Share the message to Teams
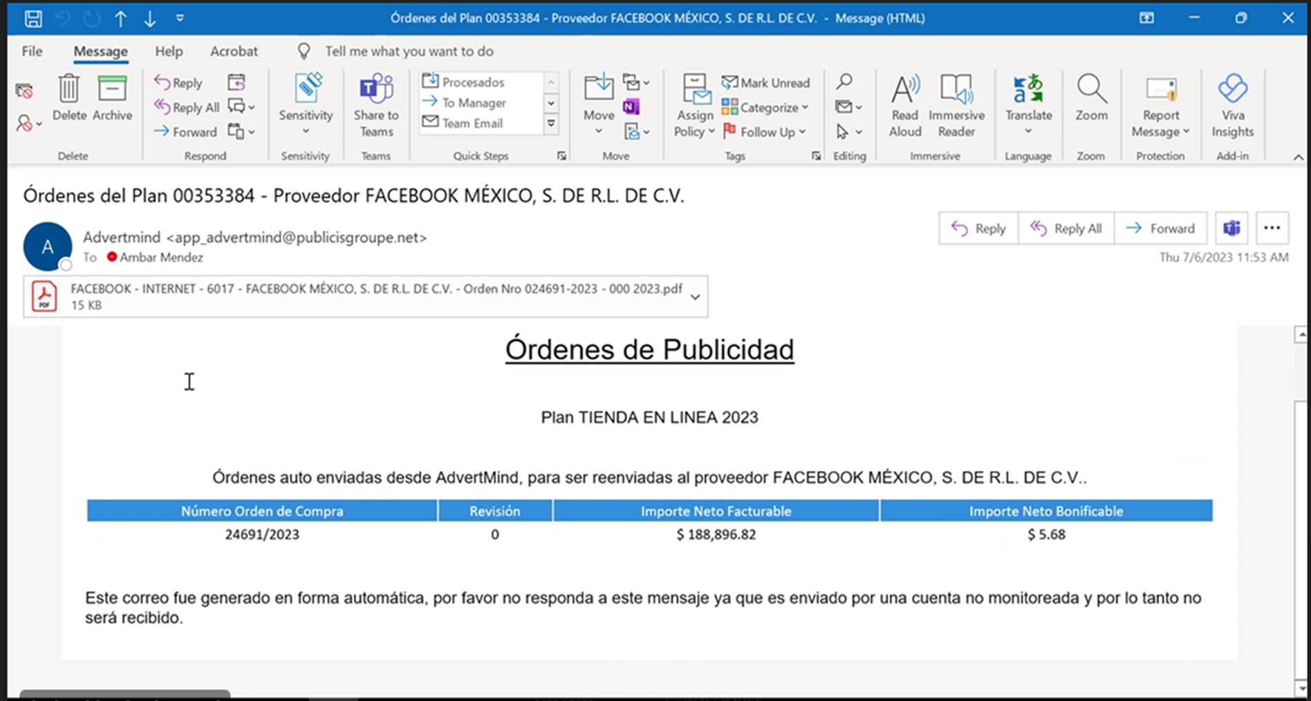This screenshot has height=701, width=1311. coord(376,106)
